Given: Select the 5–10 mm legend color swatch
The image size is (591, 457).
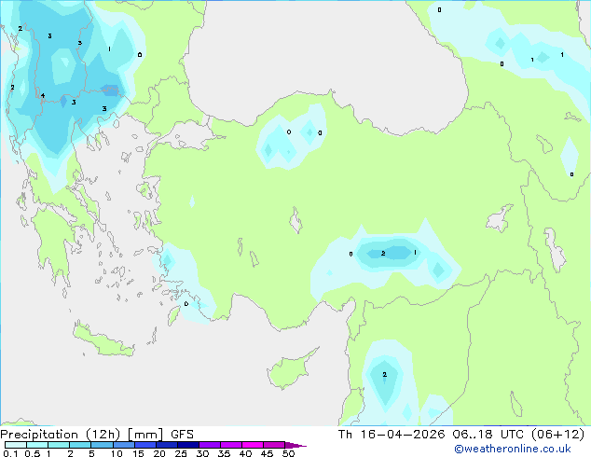Looking at the screenshot, I should click(102, 445).
